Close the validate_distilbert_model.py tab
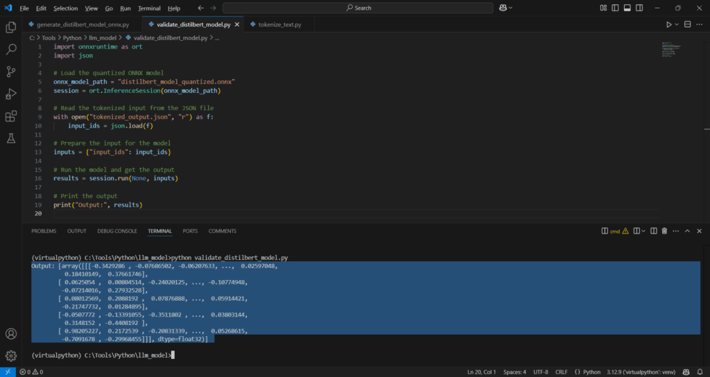 tap(236, 24)
